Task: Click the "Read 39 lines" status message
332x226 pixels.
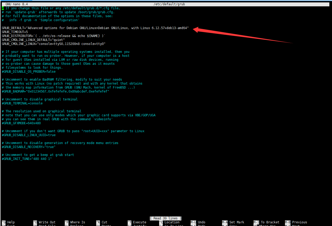Action: (x=166, y=218)
